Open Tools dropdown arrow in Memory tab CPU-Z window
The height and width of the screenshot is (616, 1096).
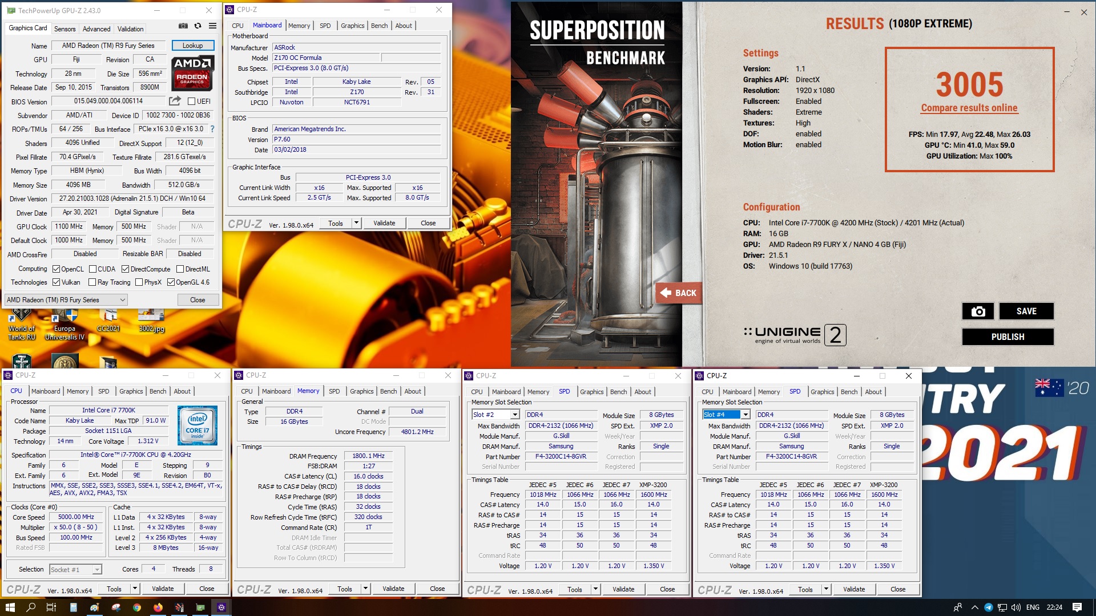click(x=366, y=589)
